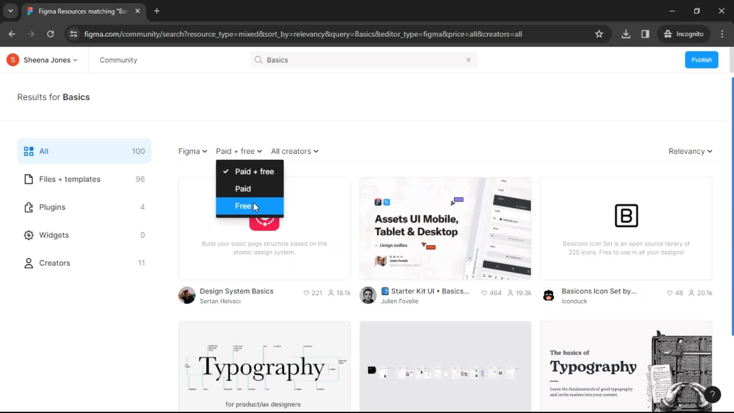Open Iconduck author avatar
The image size is (734, 413).
point(549,295)
